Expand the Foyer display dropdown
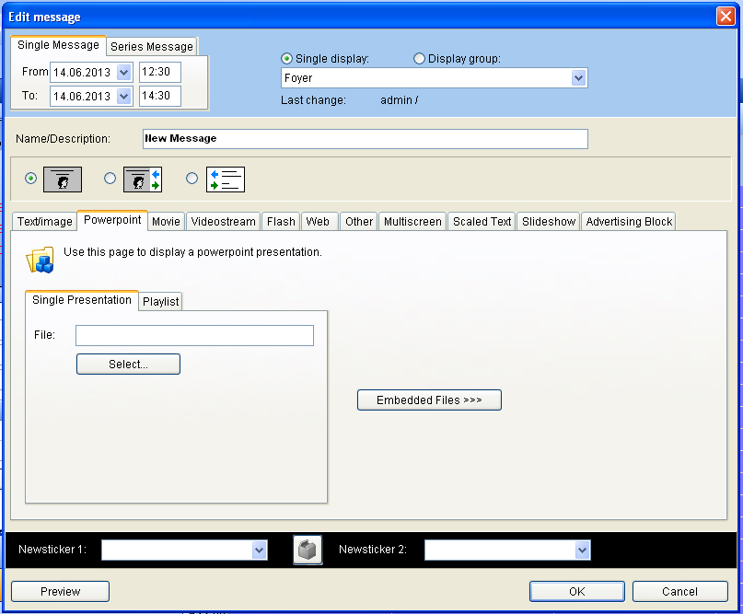743x614 pixels. point(578,78)
